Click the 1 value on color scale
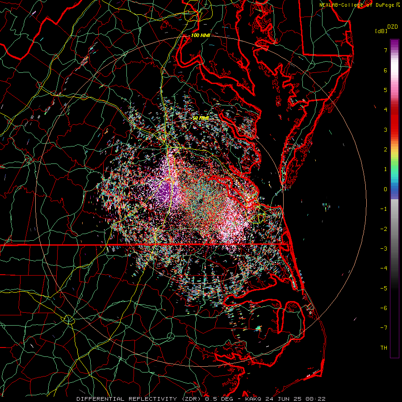The height and width of the screenshot is (402, 402). coord(385,169)
